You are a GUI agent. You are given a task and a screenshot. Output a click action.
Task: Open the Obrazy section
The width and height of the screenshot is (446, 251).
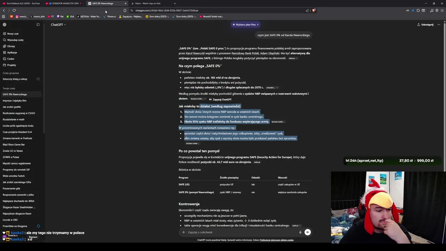tap(21, 46)
